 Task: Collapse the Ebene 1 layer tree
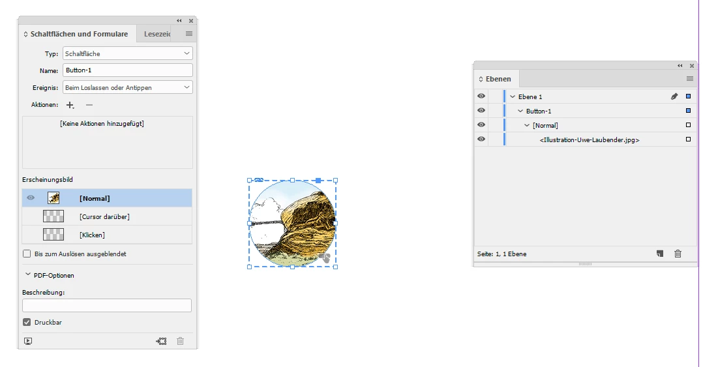pyautogui.click(x=513, y=96)
